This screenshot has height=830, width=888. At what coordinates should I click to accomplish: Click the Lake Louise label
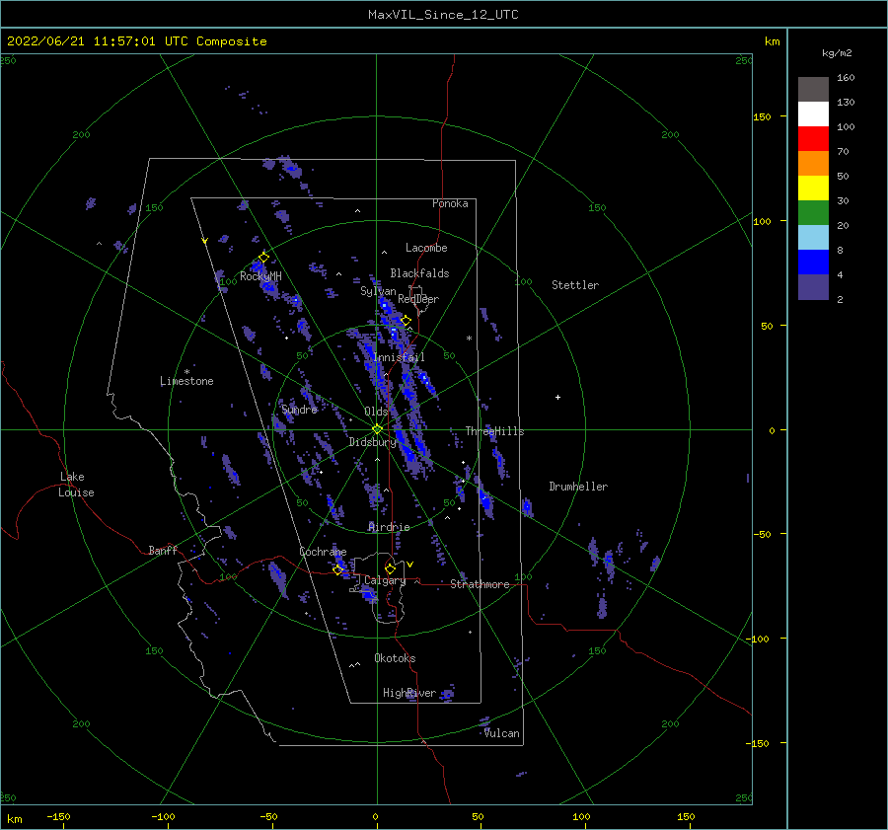(76, 485)
